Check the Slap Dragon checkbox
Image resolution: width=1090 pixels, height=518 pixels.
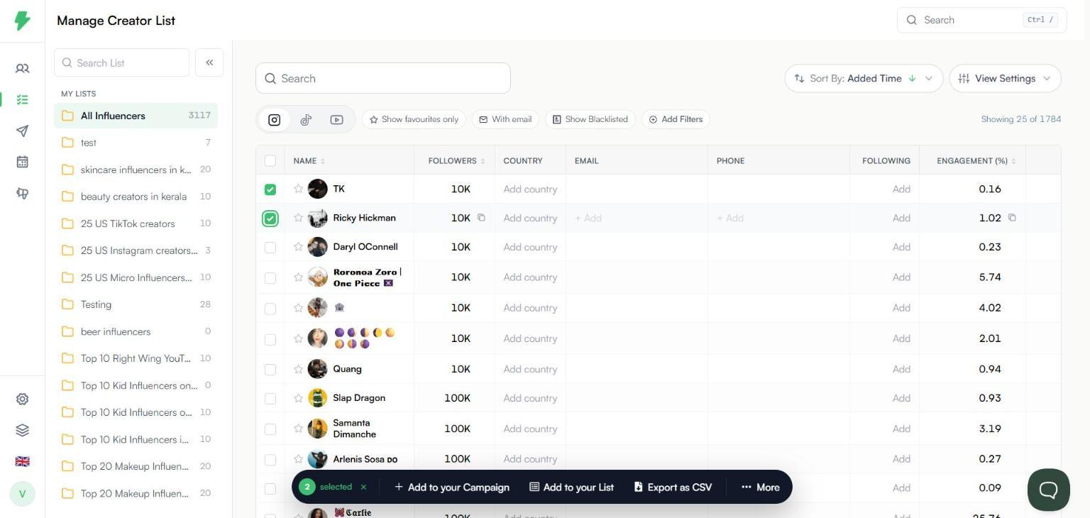(270, 399)
